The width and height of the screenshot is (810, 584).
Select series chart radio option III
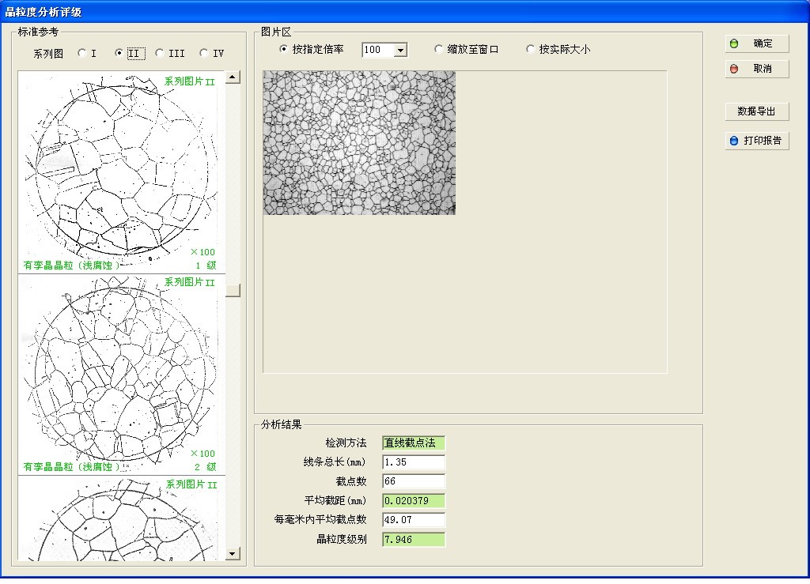click(161, 54)
